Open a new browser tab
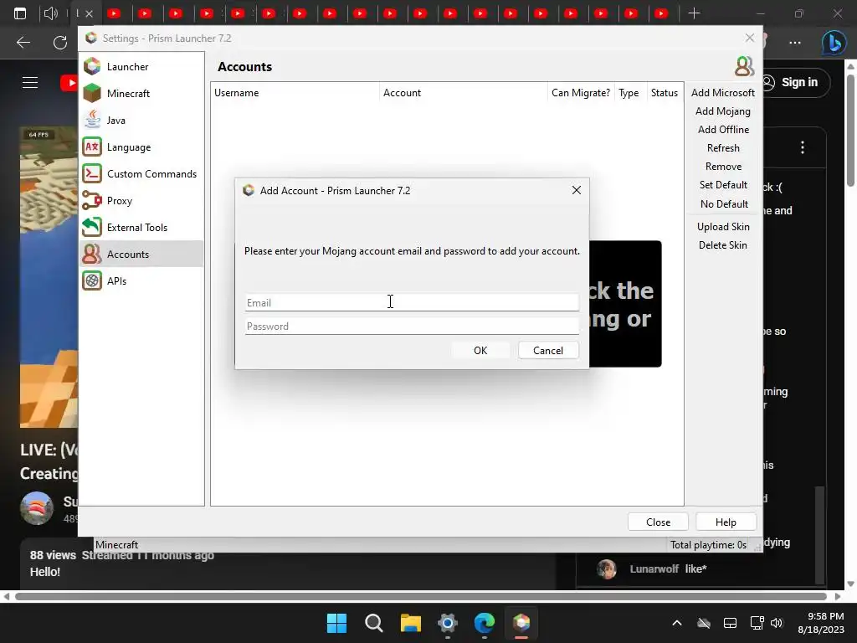Screen dimensions: 857x643 [694, 13]
